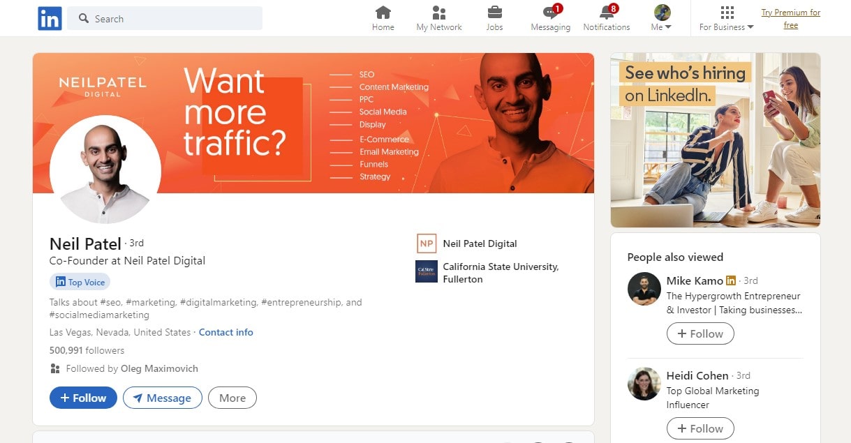
Task: Click Neil Patel Digital NP logo
Action: click(x=427, y=243)
